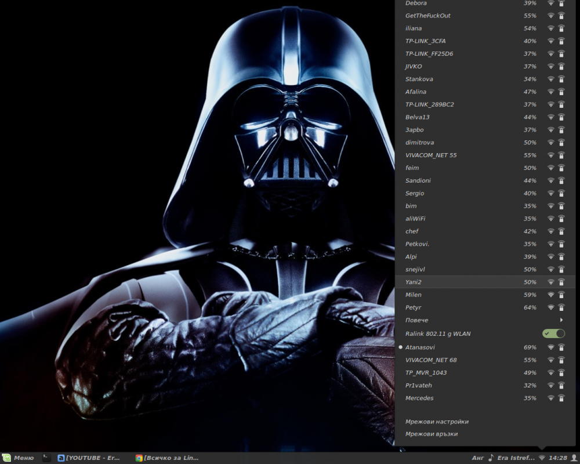Click the 32% signal value for Pr1vateh
The width and height of the screenshot is (580, 464).
pyautogui.click(x=530, y=385)
